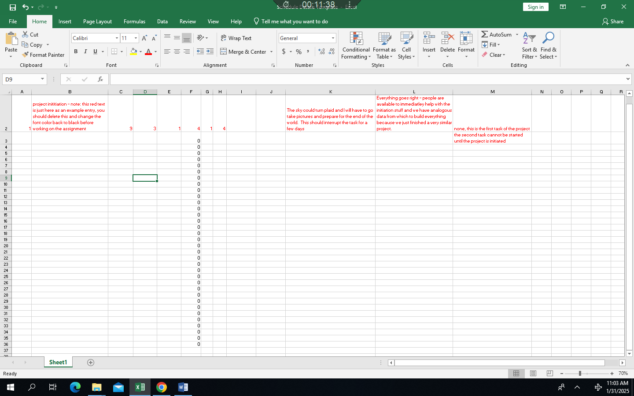The width and height of the screenshot is (634, 396).
Task: Switch to the Formulas ribbon tab
Action: pos(134,21)
